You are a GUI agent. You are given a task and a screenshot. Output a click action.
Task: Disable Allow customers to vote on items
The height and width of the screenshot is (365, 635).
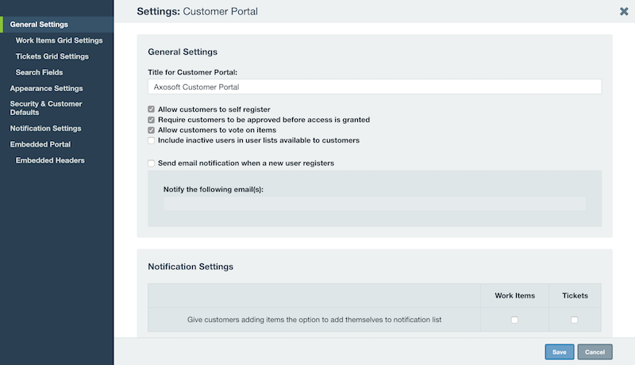(151, 130)
